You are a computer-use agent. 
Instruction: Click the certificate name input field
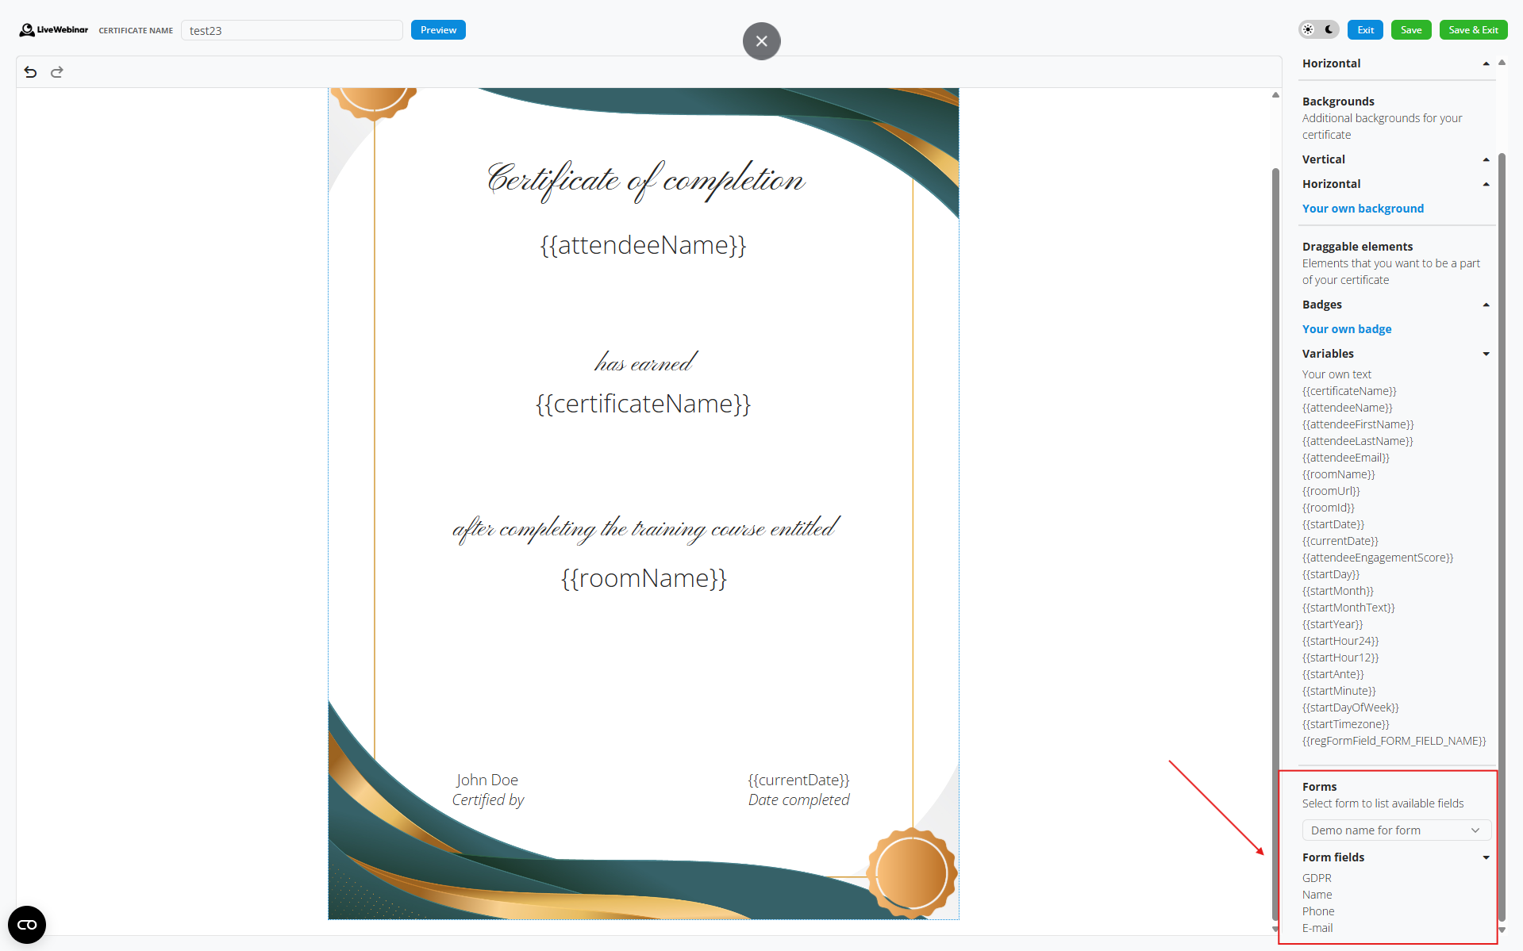point(291,31)
